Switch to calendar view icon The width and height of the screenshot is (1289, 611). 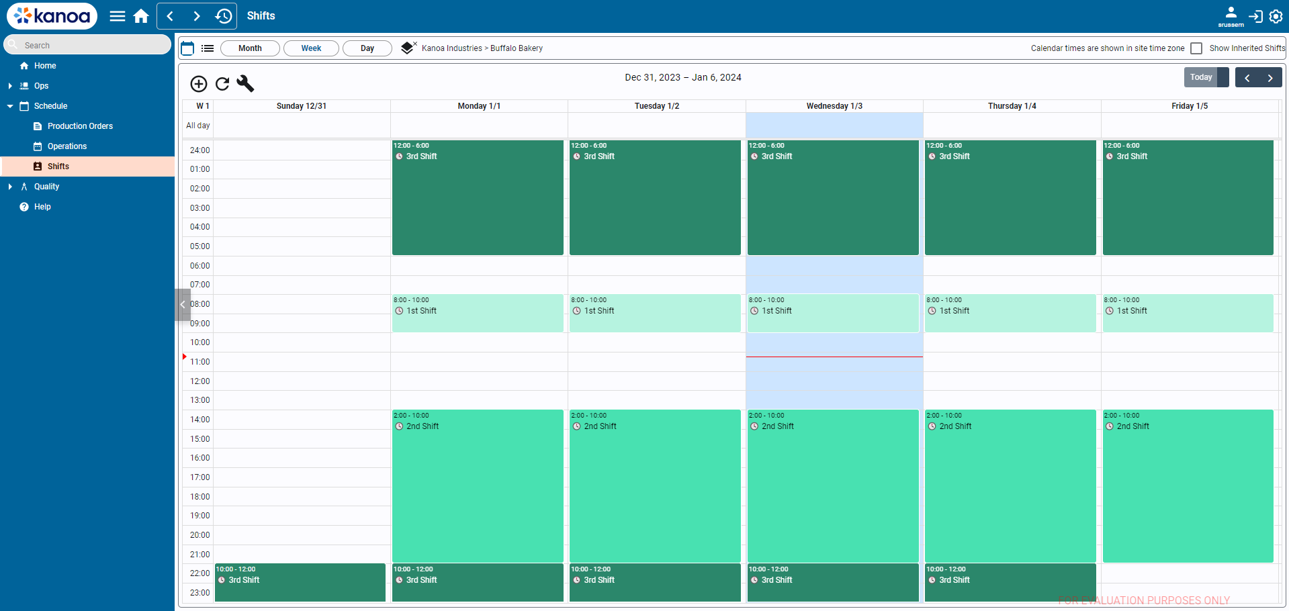(x=188, y=48)
